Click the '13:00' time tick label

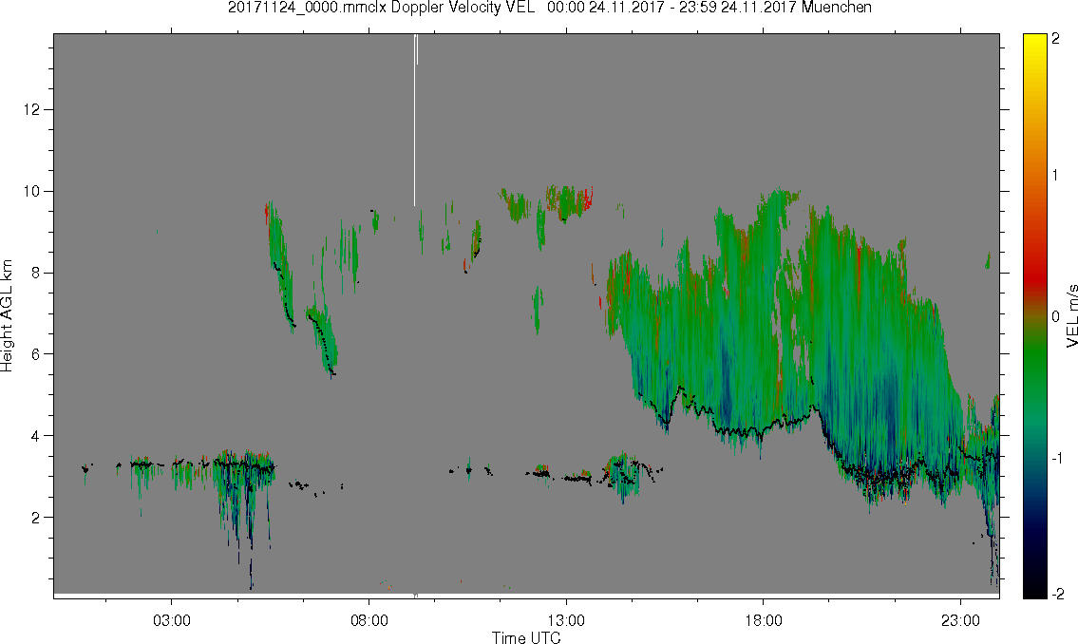click(x=566, y=620)
